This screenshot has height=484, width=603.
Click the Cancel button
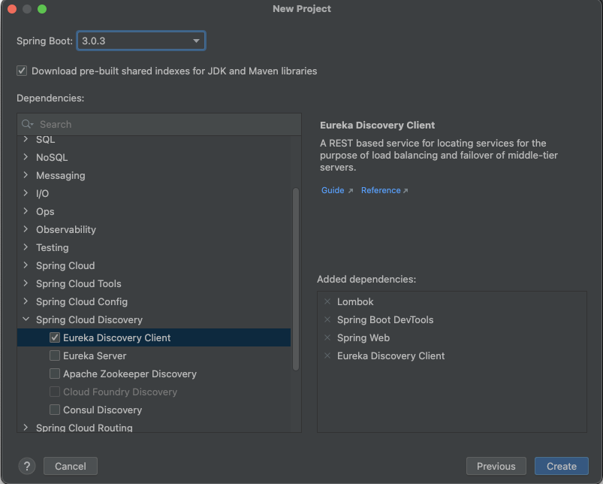[71, 466]
